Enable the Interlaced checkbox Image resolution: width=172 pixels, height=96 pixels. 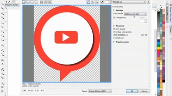[x=114, y=38]
